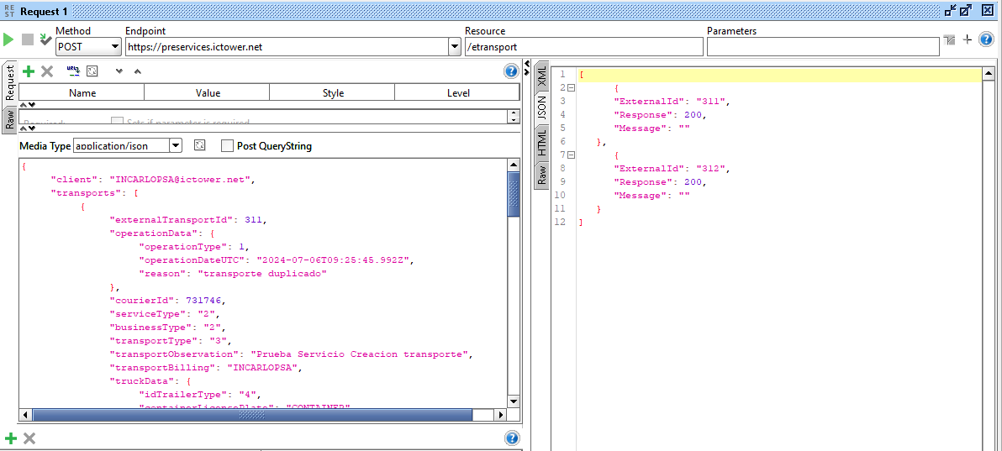1002x451 pixels.
Task: Click the tab layout icon next to Parameters field
Action: click(x=950, y=39)
